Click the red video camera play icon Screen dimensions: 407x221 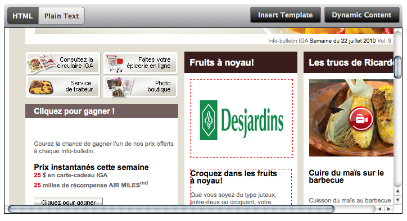coord(361,119)
